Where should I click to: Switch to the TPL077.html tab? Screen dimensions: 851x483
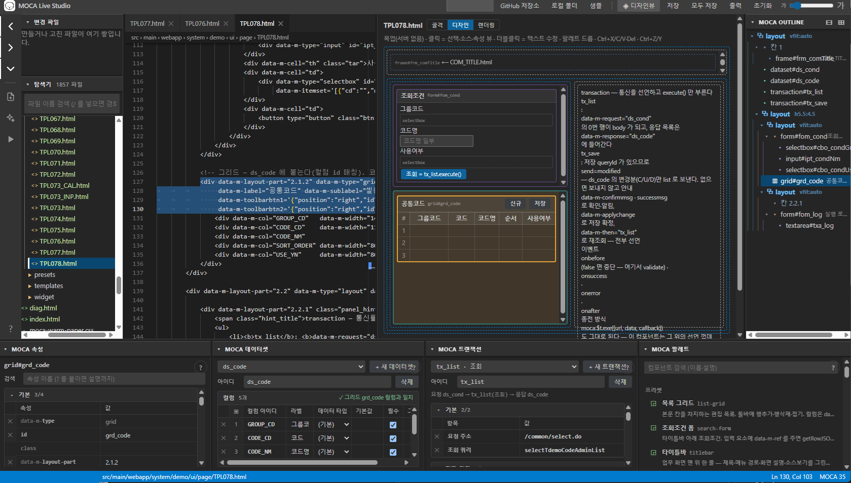(x=147, y=24)
